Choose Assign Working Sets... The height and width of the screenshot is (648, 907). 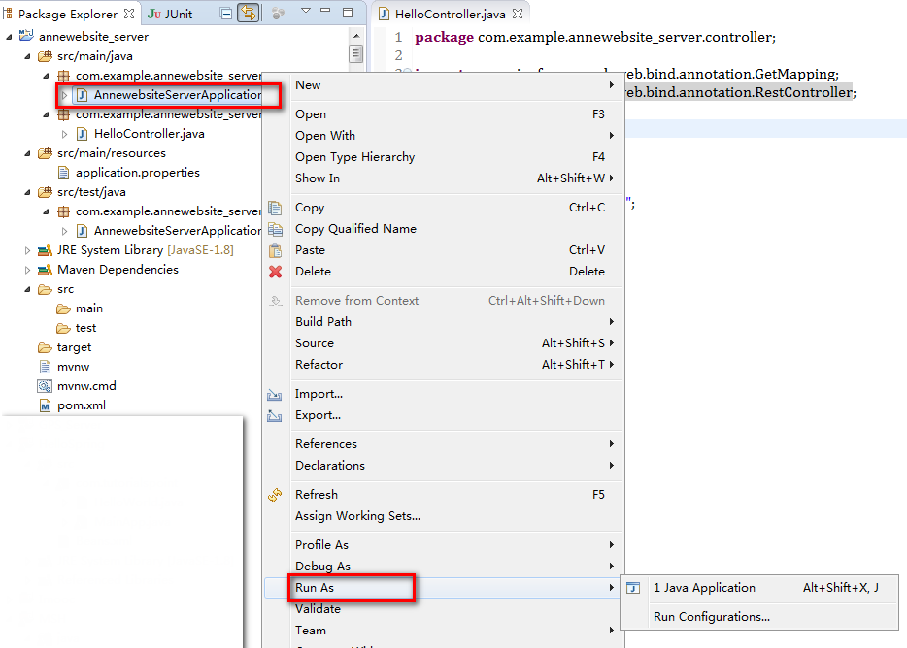[x=443, y=516]
